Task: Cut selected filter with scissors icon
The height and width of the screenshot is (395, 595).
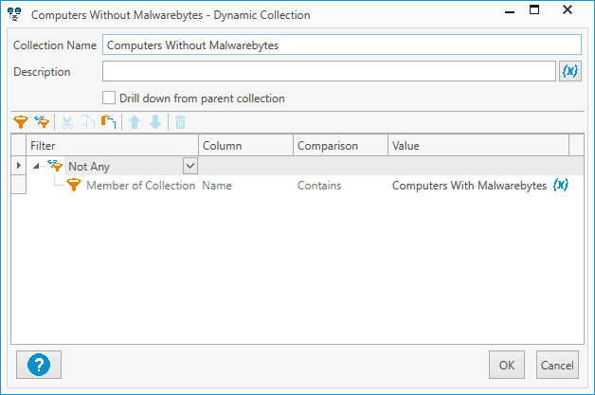Action: (67, 122)
